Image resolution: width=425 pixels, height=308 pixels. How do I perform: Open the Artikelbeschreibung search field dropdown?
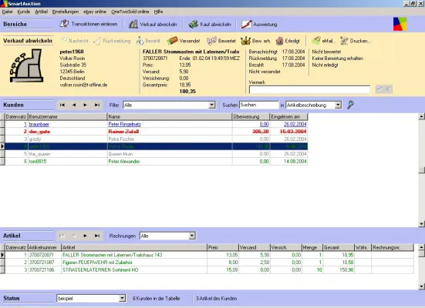pos(338,105)
